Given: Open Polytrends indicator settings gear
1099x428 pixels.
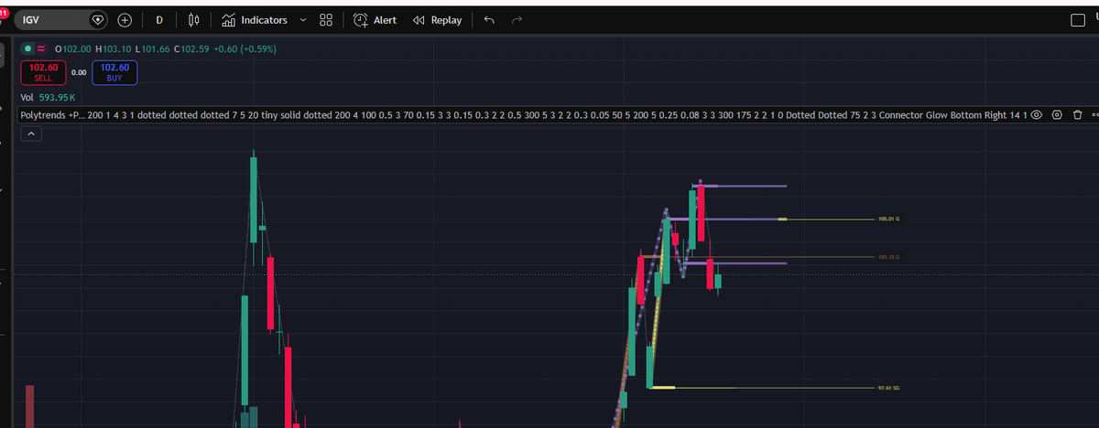Looking at the screenshot, I should point(1057,116).
